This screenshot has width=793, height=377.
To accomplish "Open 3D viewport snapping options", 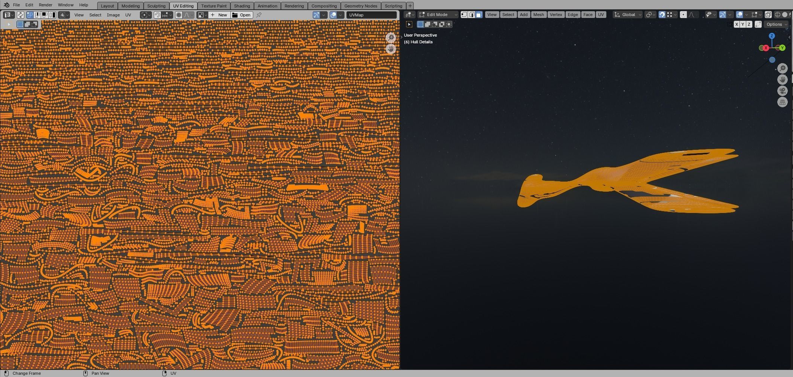I will click(x=671, y=15).
